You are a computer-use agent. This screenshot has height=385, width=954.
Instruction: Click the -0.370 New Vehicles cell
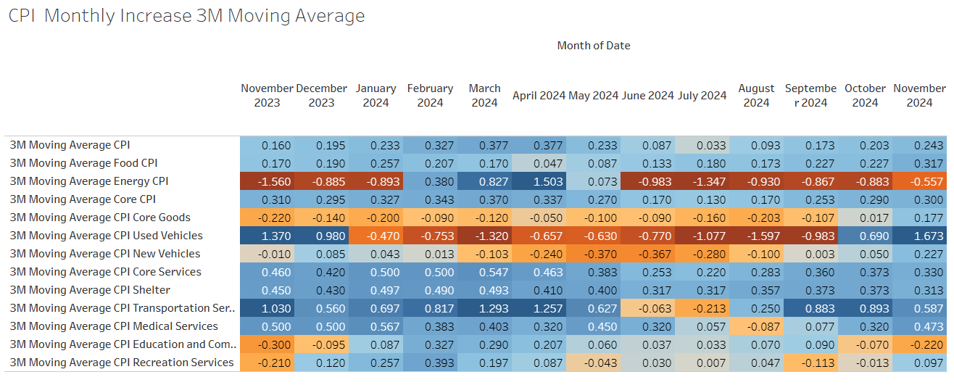click(x=593, y=254)
